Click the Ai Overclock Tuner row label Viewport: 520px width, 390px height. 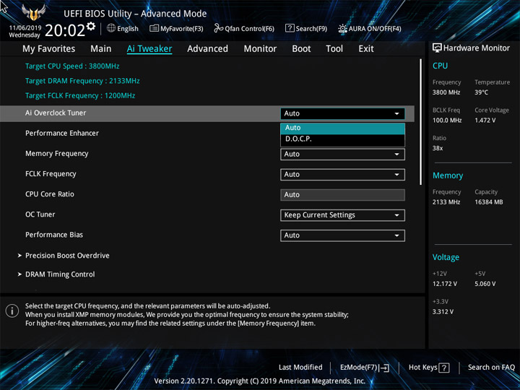coord(56,113)
